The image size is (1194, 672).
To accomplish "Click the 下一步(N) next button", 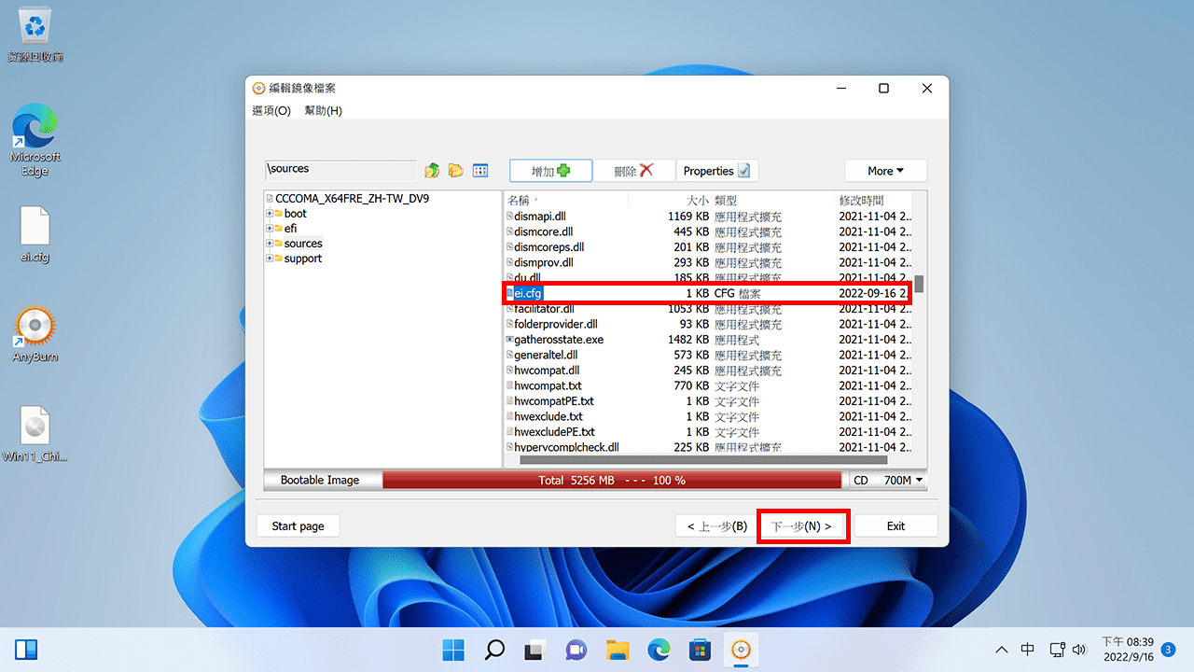I will (801, 526).
